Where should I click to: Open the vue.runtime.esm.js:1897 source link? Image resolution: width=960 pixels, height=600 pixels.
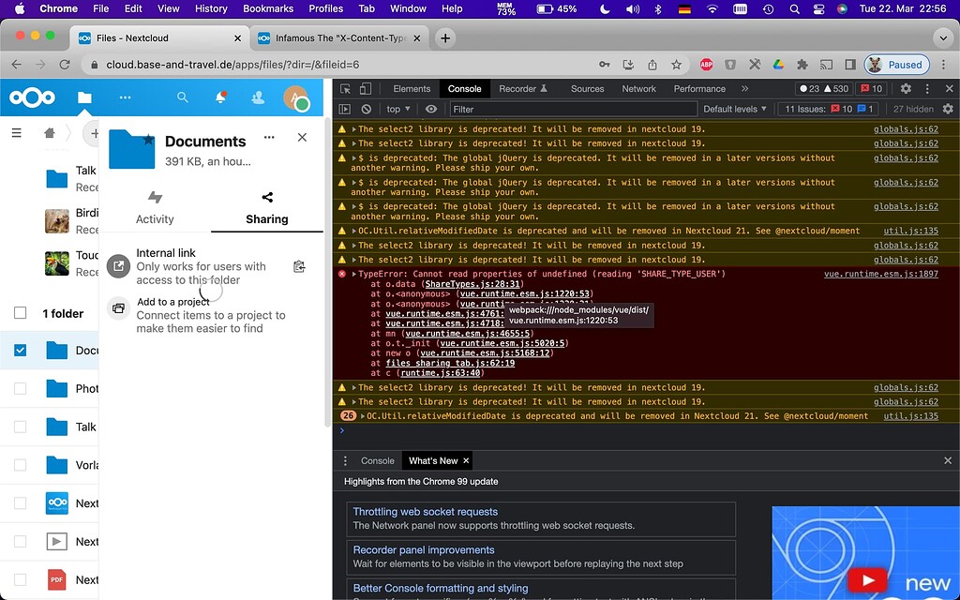coord(881,275)
